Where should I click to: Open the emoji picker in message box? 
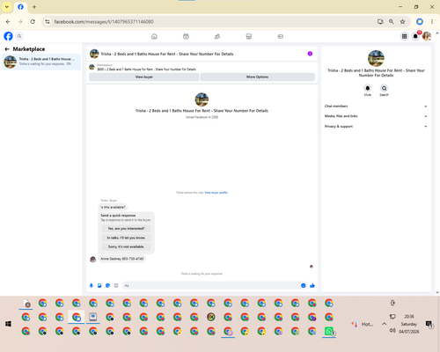click(x=303, y=285)
